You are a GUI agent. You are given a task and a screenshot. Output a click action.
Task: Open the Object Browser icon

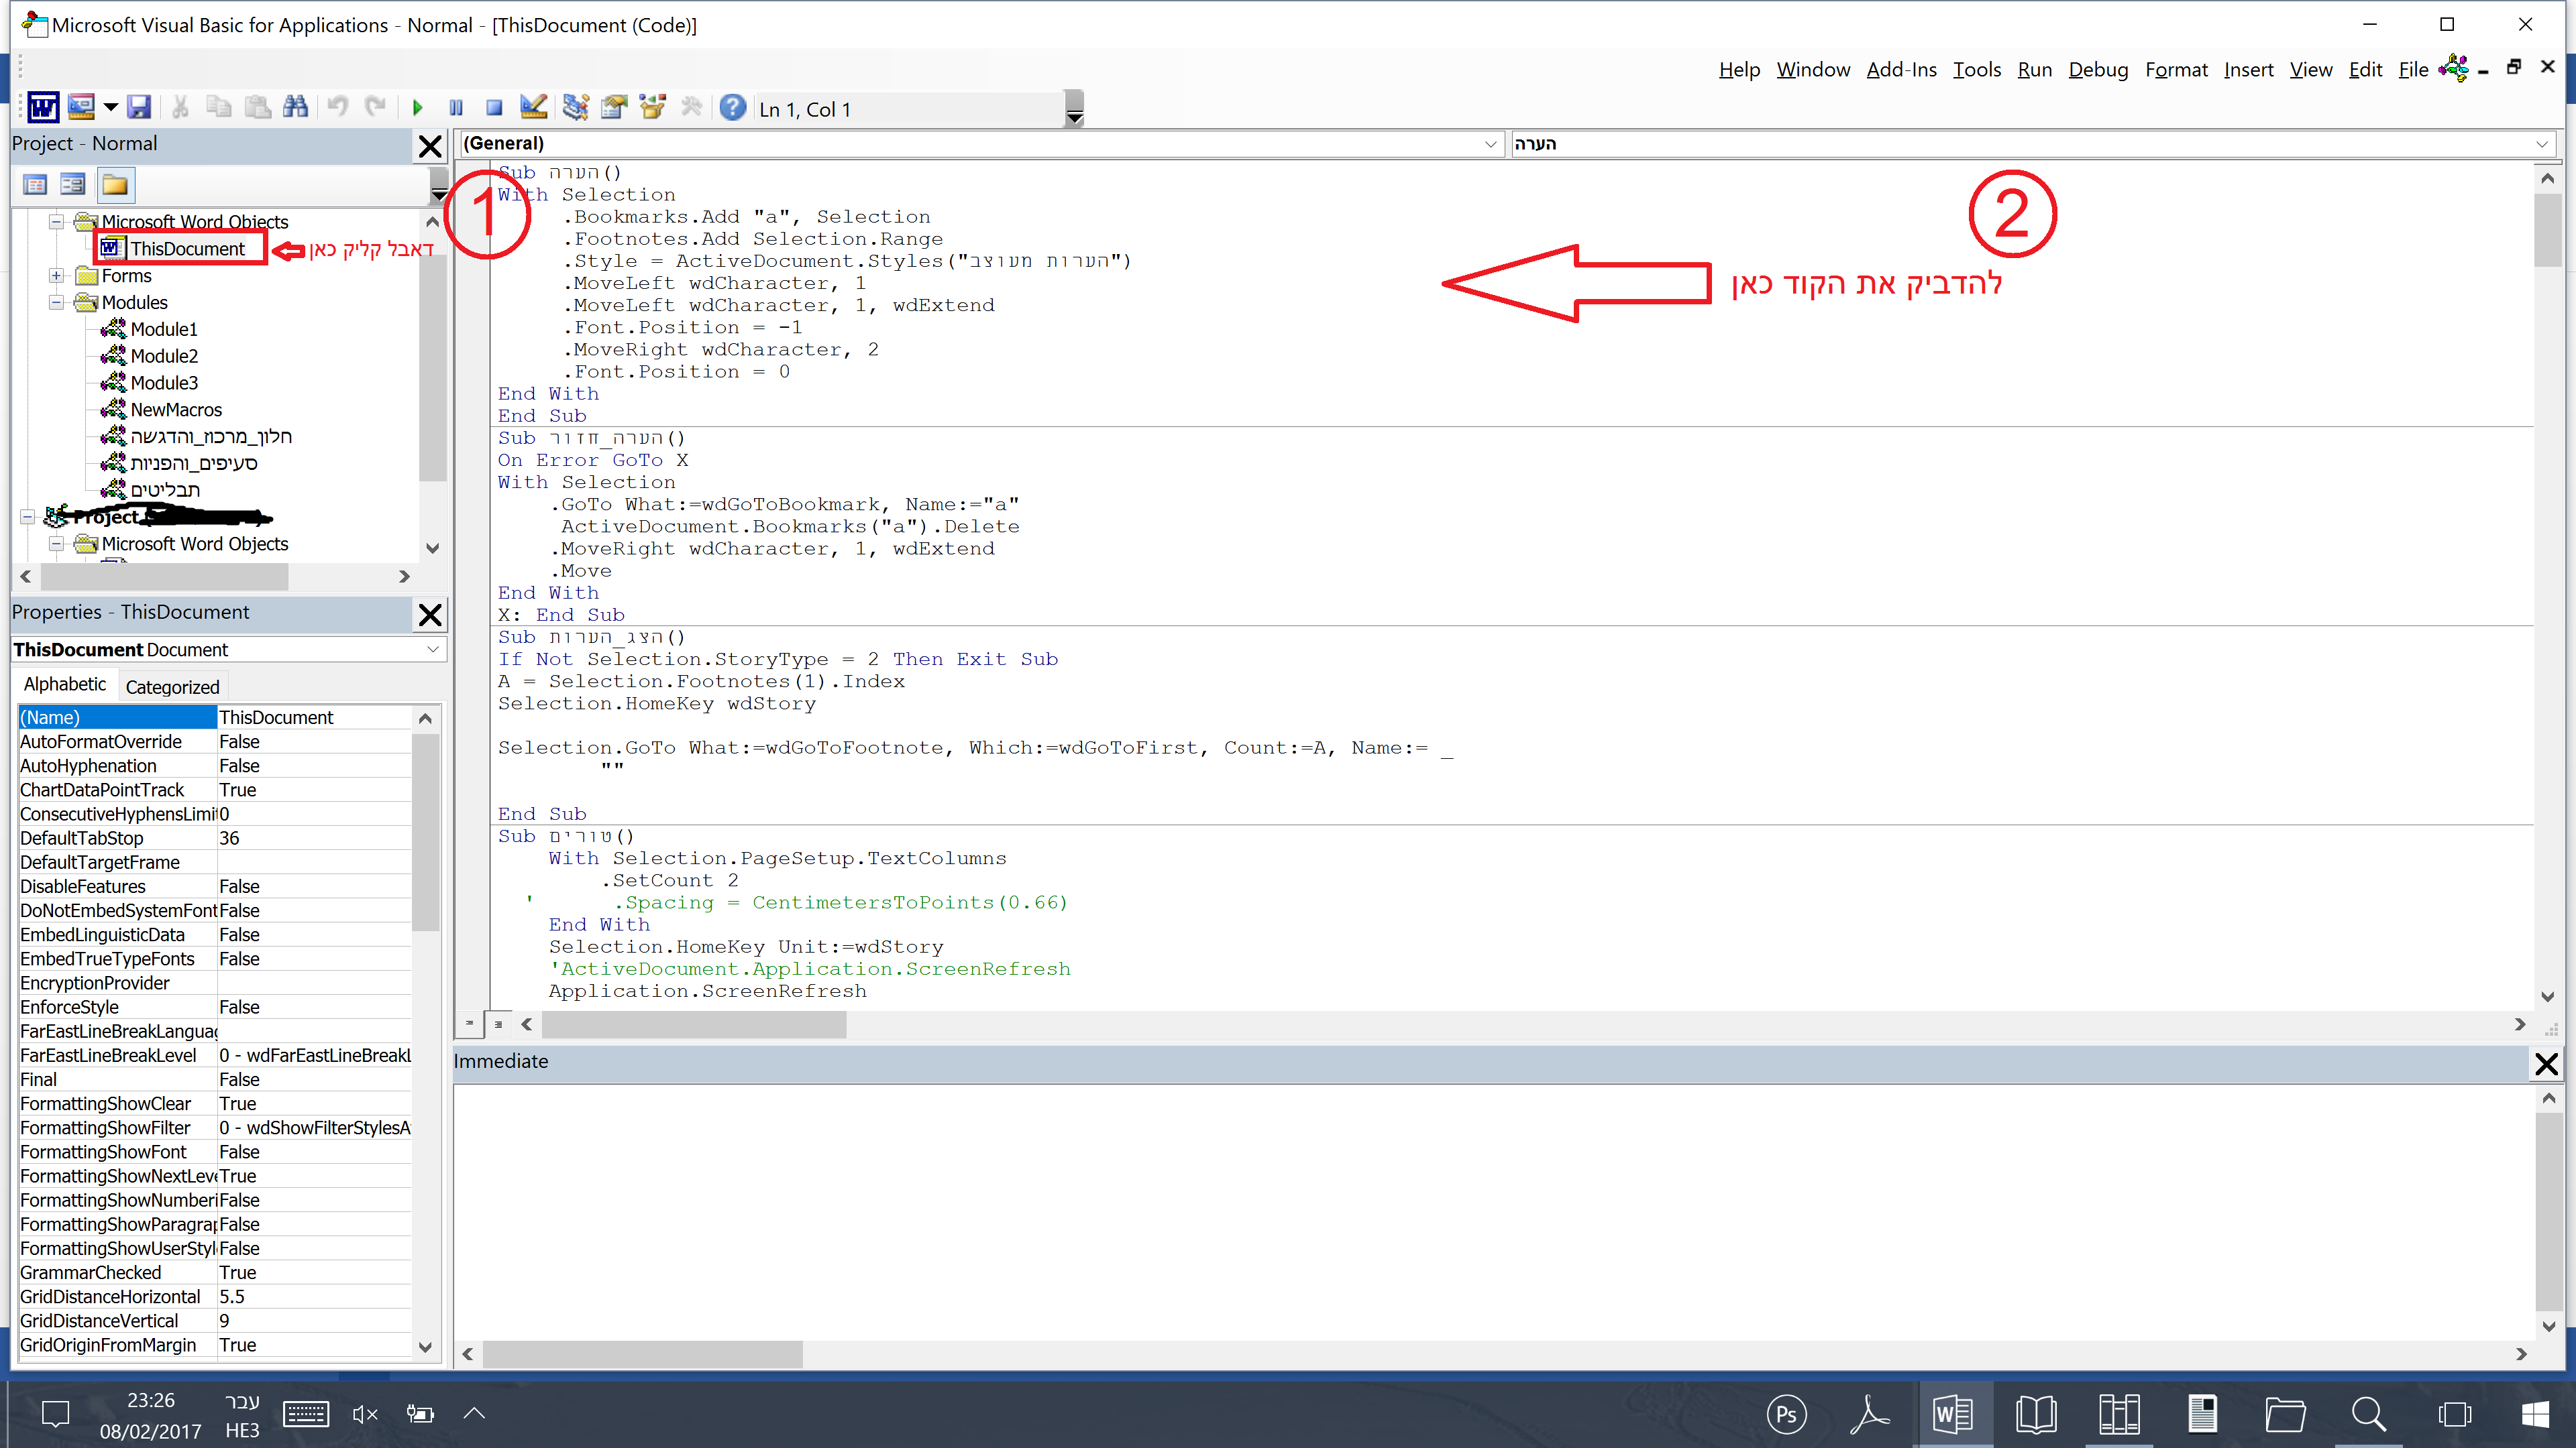pyautogui.click(x=652, y=108)
